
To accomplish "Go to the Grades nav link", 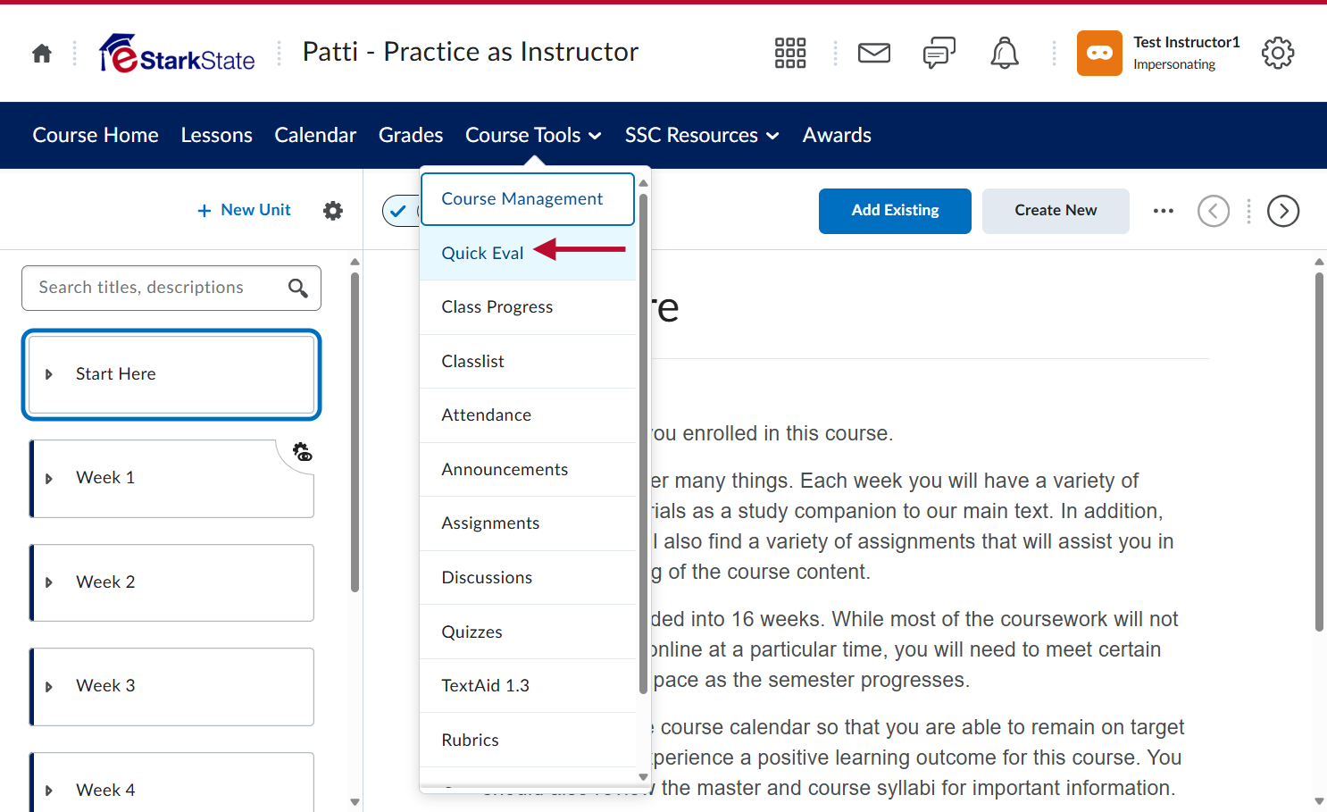I will 411,135.
